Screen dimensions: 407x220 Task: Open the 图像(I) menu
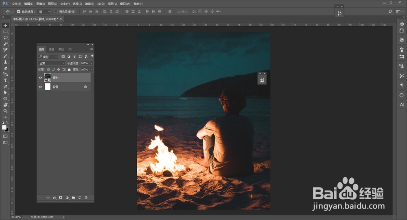point(40,4)
